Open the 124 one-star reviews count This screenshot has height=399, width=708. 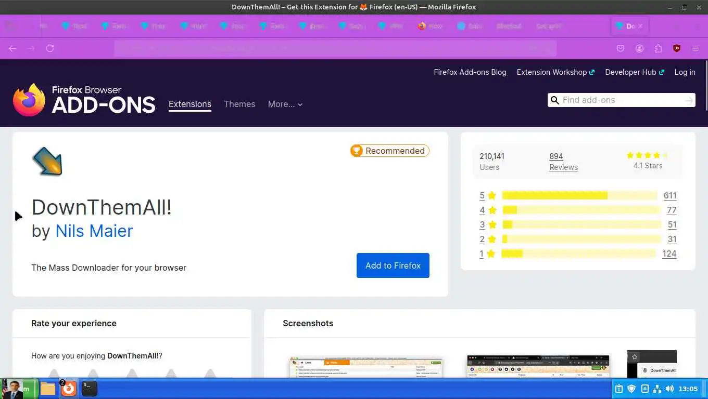(x=669, y=254)
